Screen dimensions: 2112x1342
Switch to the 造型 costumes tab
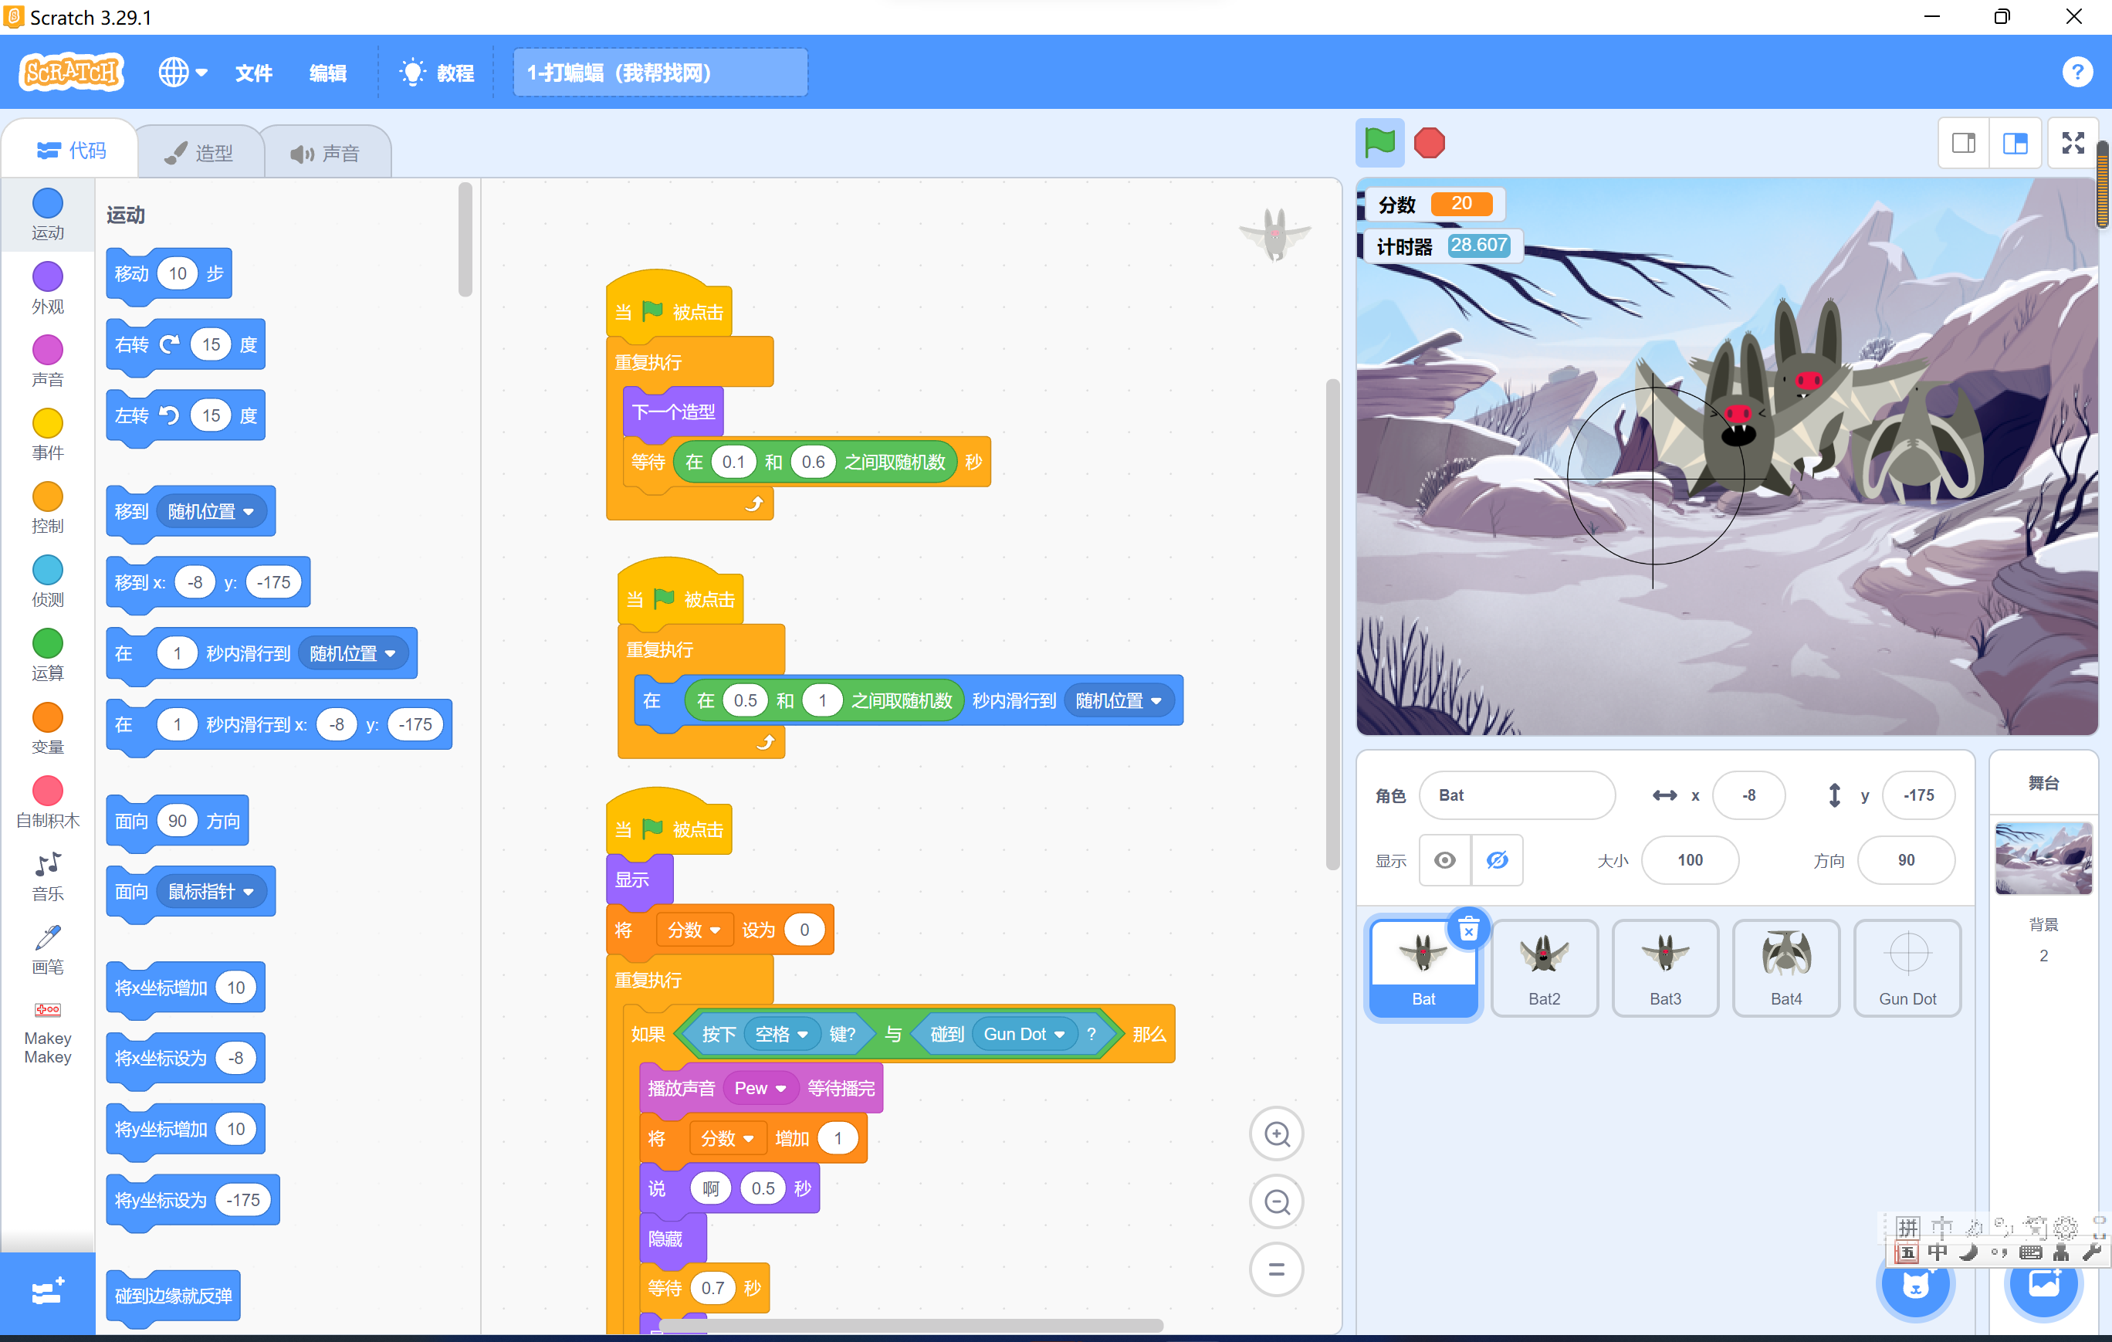200,153
